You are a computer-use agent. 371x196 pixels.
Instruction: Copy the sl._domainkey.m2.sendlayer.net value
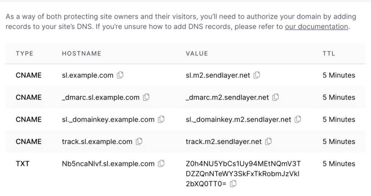[298, 119]
